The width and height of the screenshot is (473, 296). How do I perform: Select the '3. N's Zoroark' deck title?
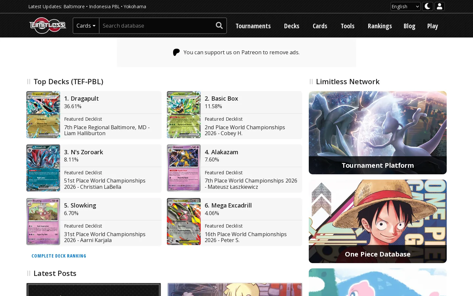83,152
